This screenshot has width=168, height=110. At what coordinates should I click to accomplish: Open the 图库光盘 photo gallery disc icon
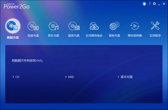click(74, 26)
